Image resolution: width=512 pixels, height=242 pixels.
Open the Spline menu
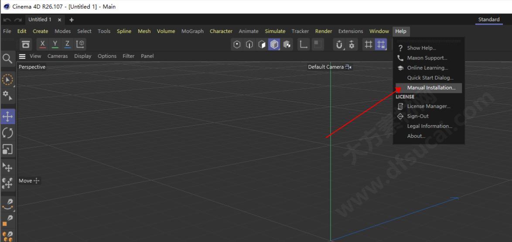click(x=124, y=31)
